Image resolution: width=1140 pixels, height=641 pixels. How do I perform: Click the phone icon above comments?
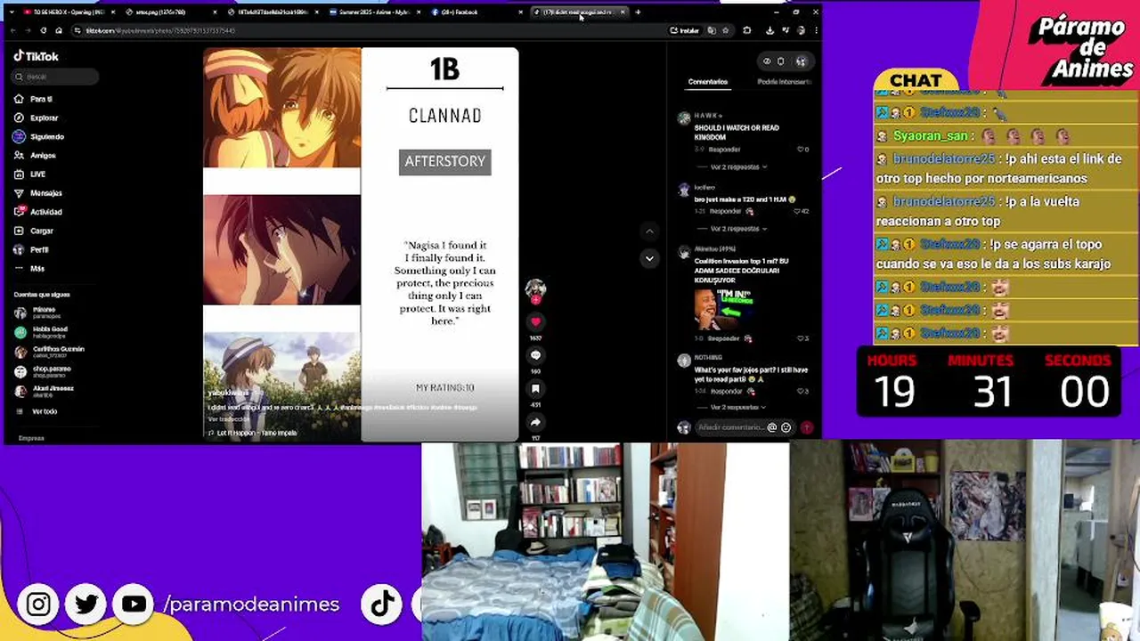[781, 61]
